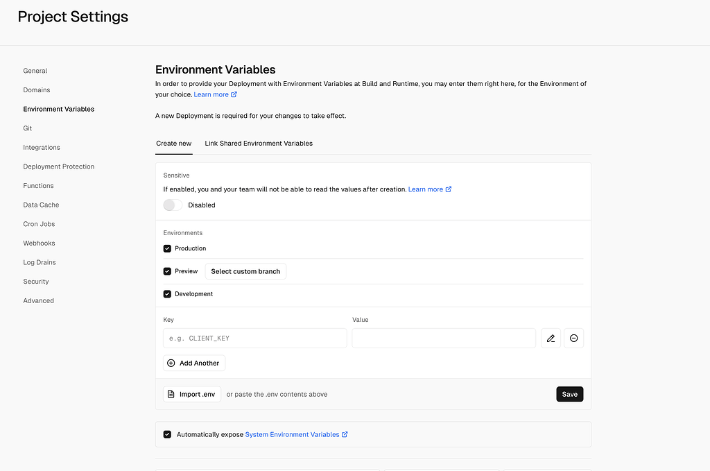Click the minus icon to remove variable row
Screen dimensions: 710x471
click(x=573, y=338)
